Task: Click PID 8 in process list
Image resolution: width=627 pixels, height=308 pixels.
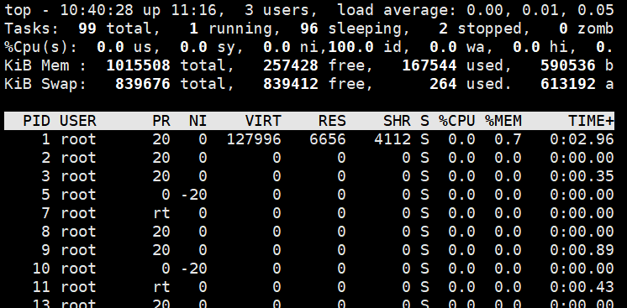Action: click(45, 232)
